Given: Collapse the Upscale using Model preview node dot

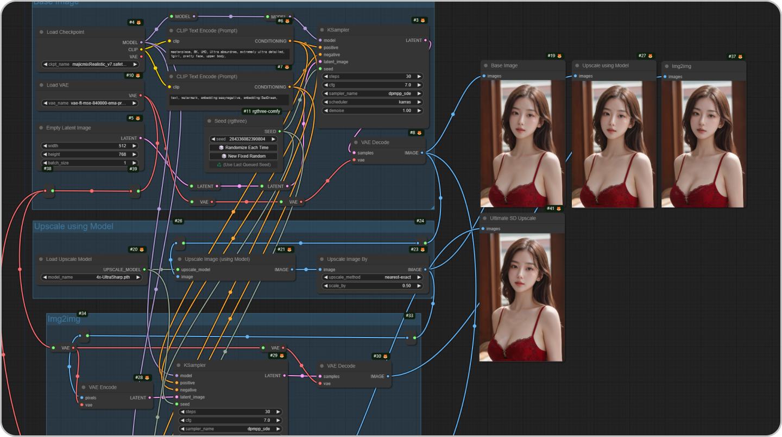Looking at the screenshot, I should (577, 66).
